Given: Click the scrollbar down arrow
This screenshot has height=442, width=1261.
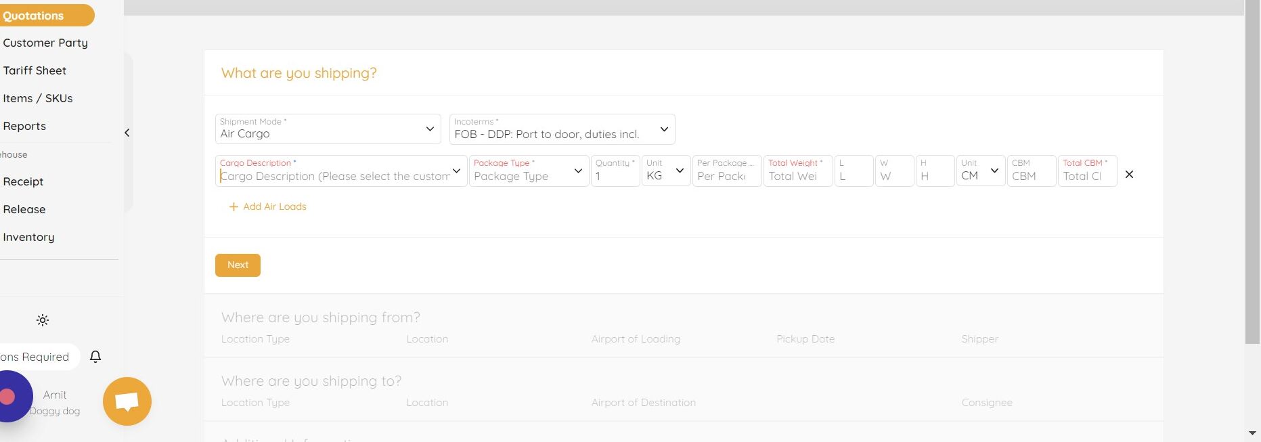Looking at the screenshot, I should pyautogui.click(x=1252, y=433).
